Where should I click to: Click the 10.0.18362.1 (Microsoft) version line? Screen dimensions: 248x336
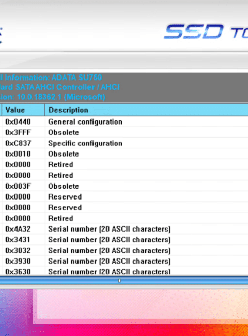[53, 97]
